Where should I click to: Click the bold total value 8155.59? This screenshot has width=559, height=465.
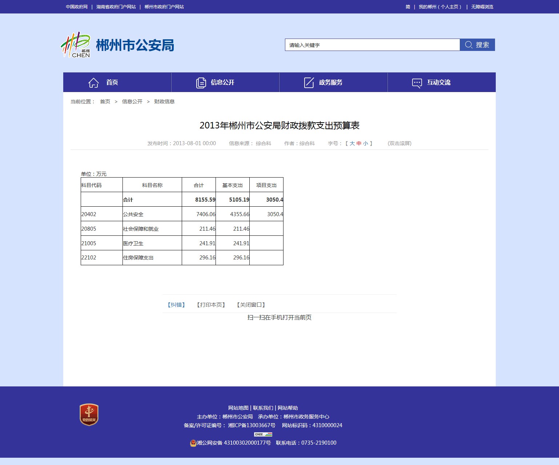(x=205, y=200)
